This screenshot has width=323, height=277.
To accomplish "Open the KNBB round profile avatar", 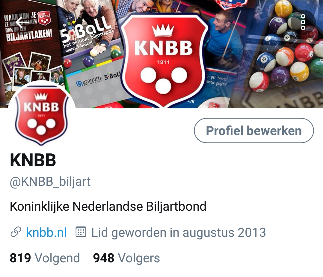I will pyautogui.click(x=41, y=115).
